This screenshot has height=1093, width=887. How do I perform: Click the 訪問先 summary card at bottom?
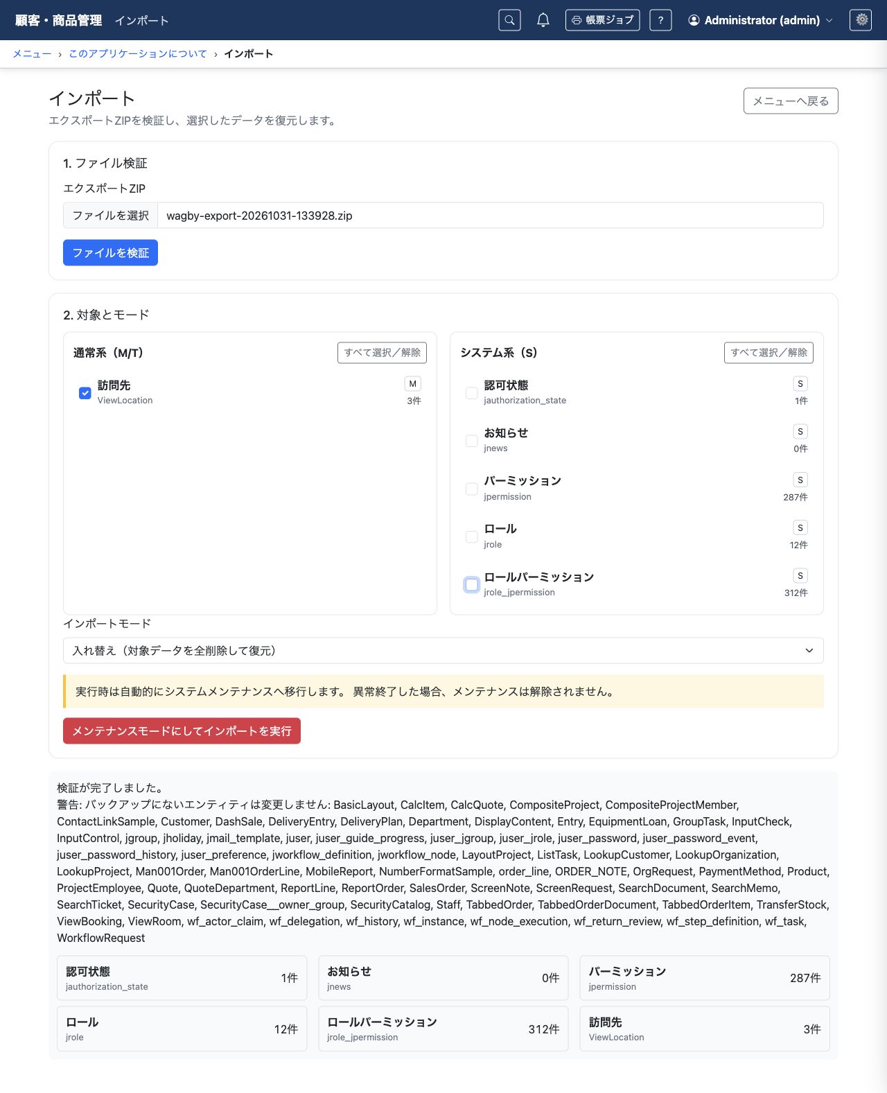pyautogui.click(x=705, y=1029)
